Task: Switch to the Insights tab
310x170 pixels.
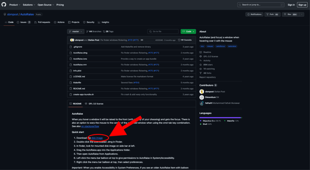Action: tap(104, 22)
